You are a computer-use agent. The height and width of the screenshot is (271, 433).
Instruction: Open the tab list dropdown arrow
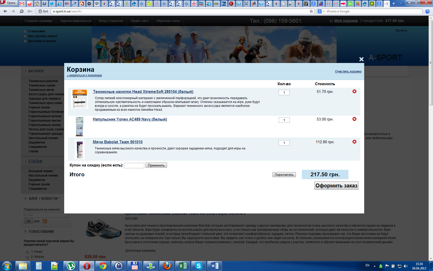[401, 4]
